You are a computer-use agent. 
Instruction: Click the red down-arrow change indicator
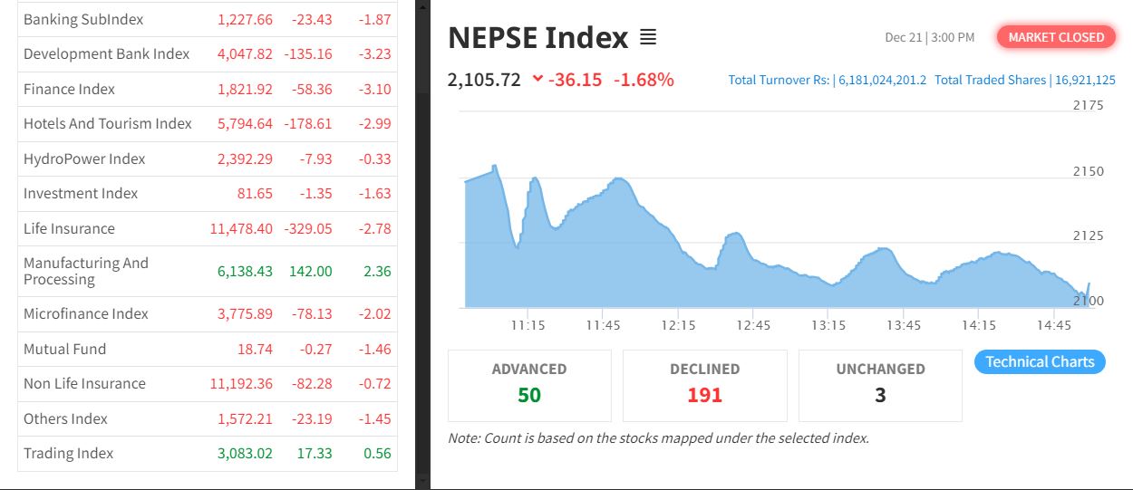(537, 79)
